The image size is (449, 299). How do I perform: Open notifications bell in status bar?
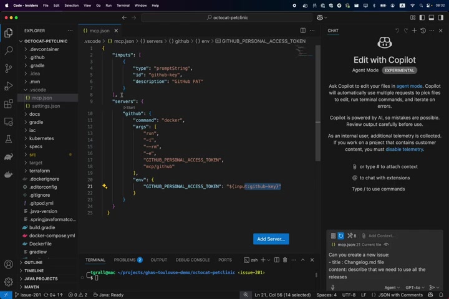441,295
